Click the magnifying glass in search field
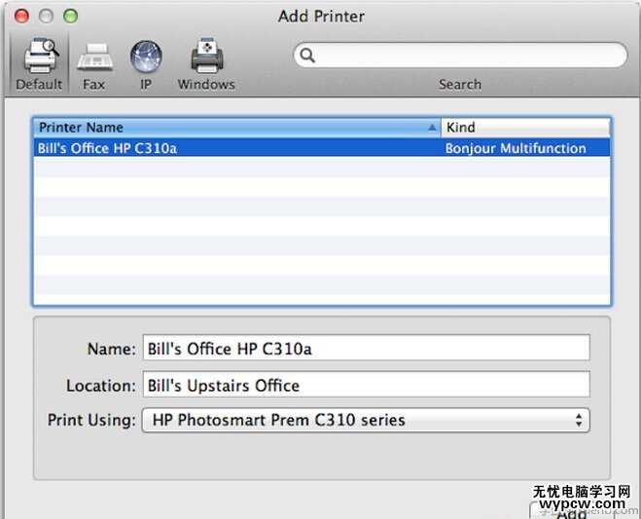Viewport: 641px width, 519px height. [307, 56]
